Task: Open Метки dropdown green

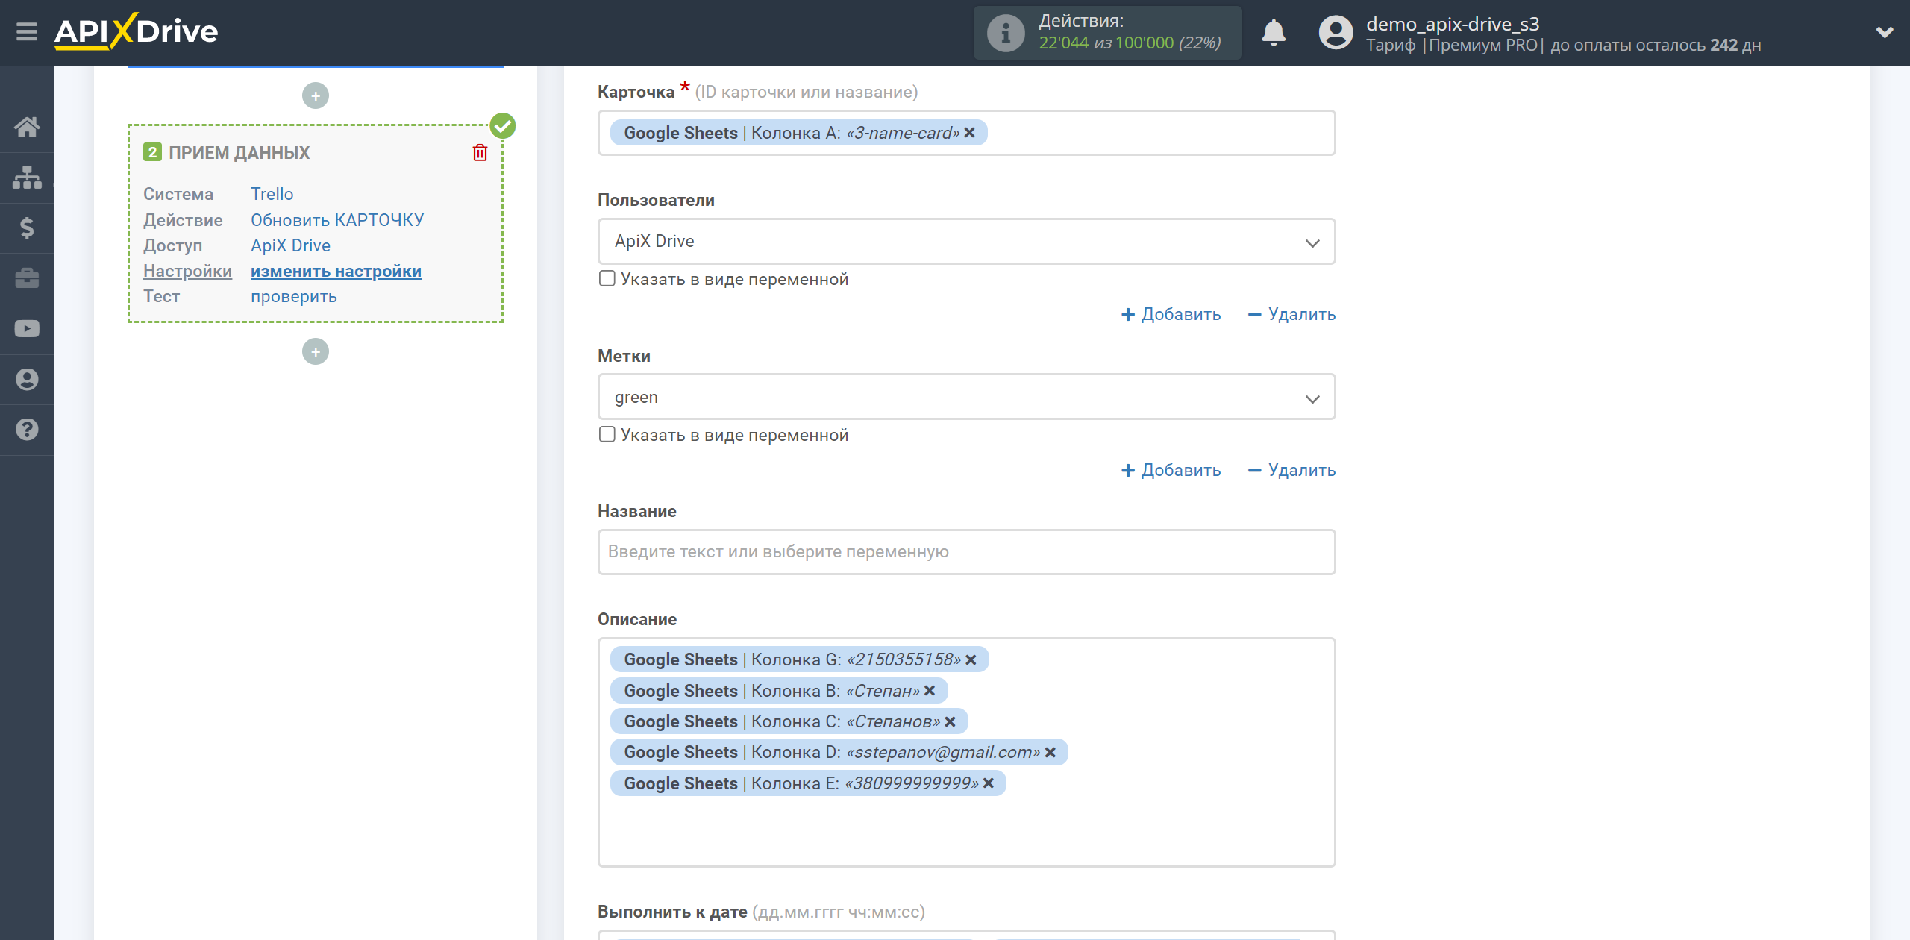Action: coord(966,397)
